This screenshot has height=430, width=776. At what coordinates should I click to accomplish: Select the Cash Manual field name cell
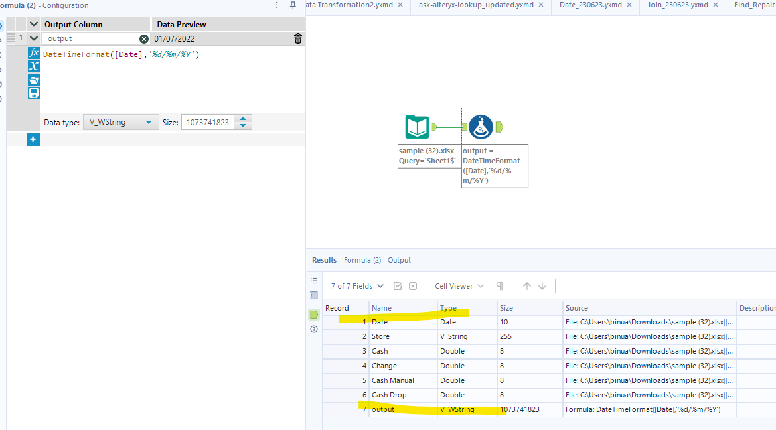403,380
